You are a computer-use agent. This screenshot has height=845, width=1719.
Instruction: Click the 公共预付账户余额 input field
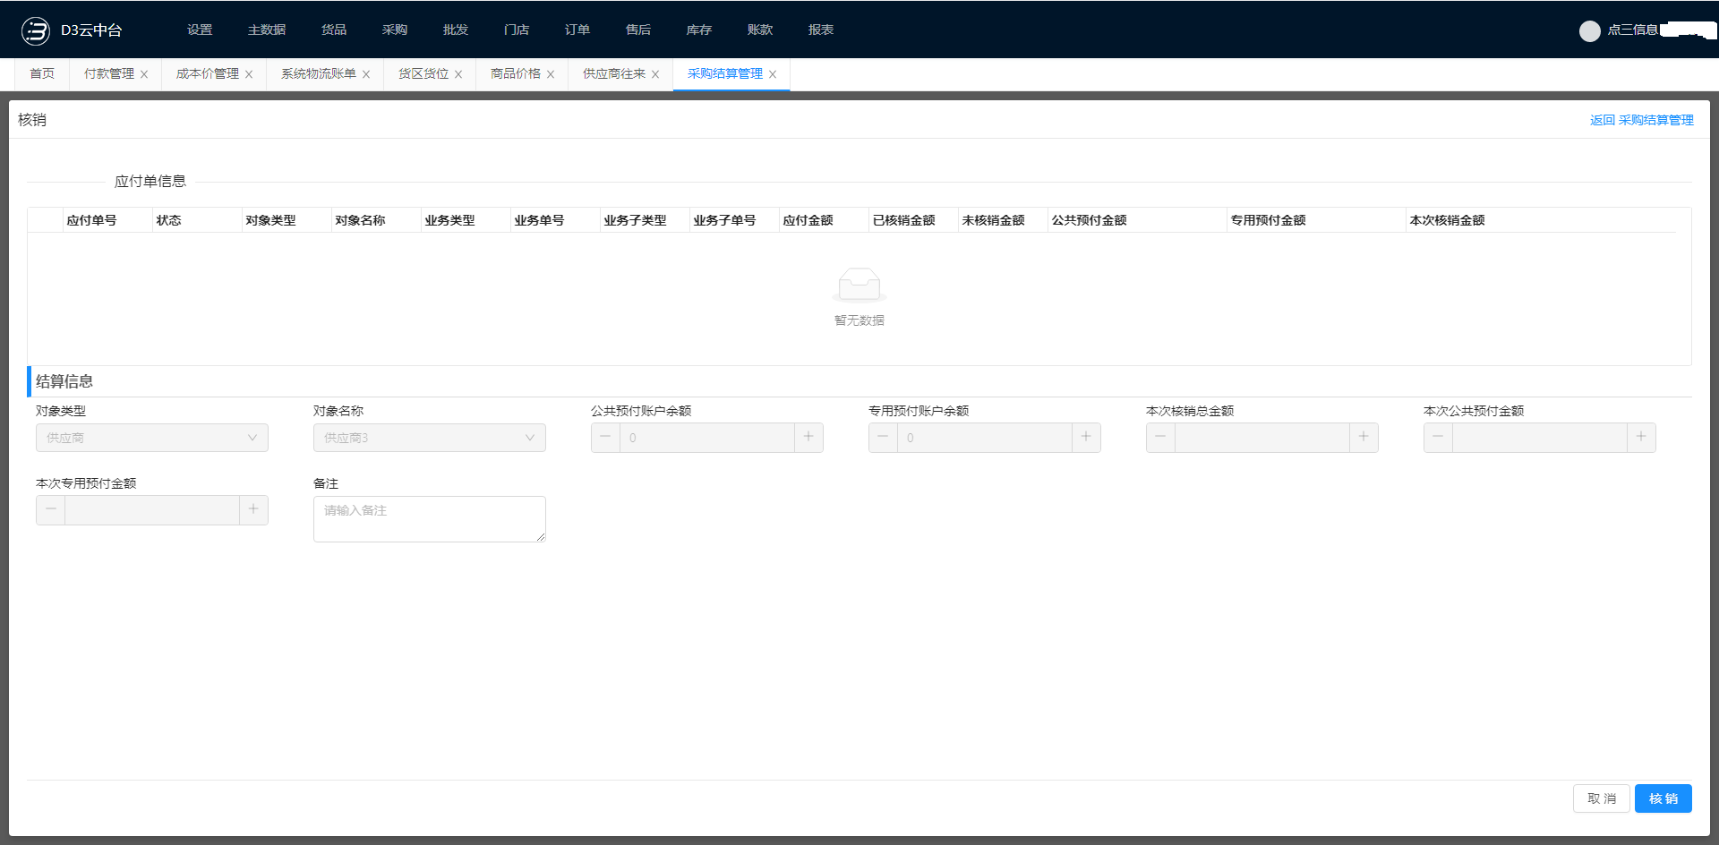click(707, 438)
